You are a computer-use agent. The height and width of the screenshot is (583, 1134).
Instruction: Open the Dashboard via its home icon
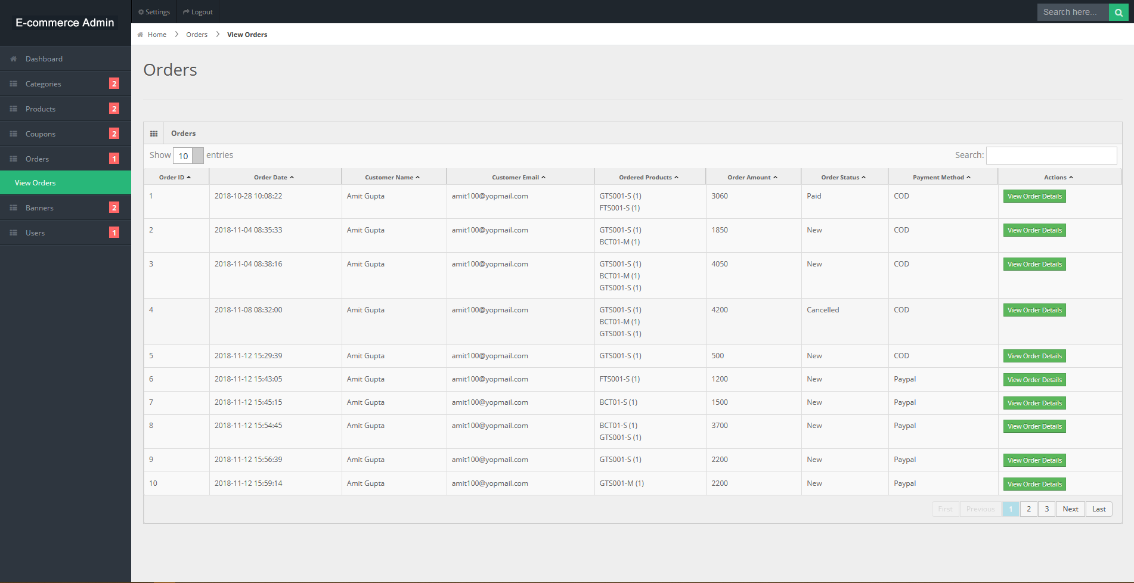(x=13, y=58)
